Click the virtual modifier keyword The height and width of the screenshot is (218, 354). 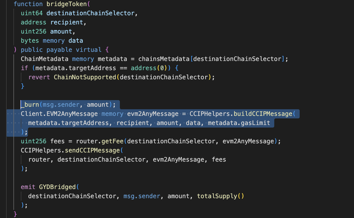tap(89, 50)
